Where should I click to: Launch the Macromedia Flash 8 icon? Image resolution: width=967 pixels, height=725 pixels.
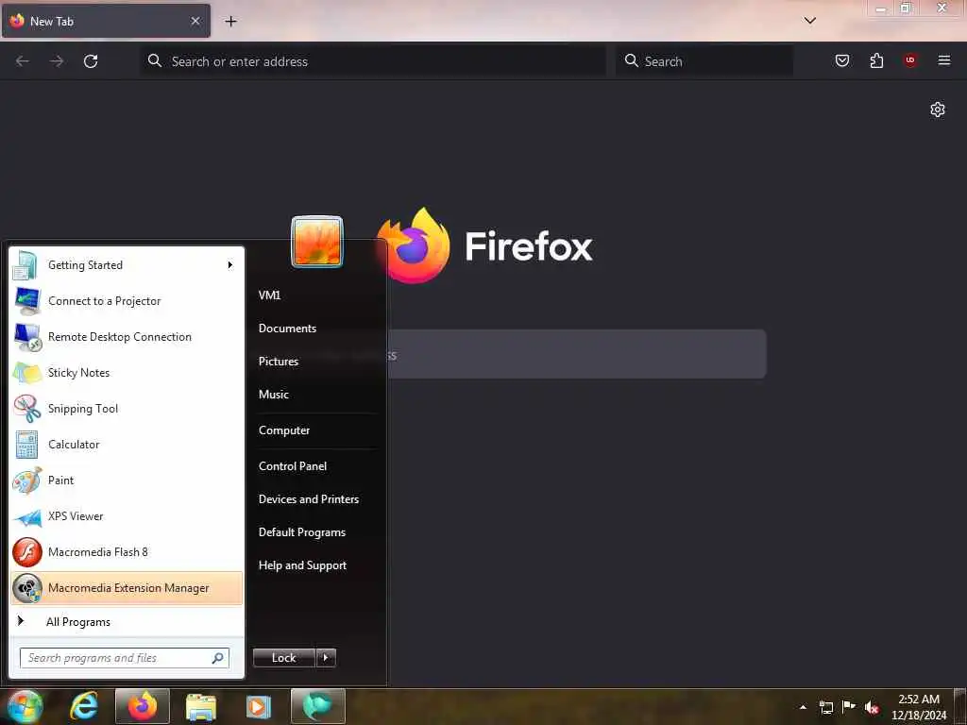pyautogui.click(x=27, y=551)
